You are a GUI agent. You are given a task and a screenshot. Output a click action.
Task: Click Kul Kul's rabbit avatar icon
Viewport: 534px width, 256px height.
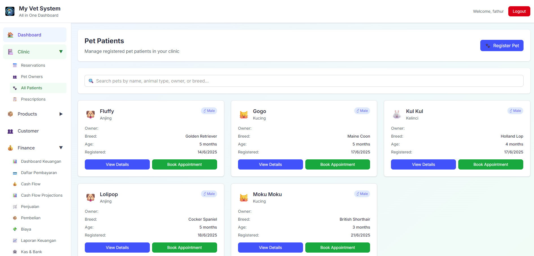tap(397, 114)
